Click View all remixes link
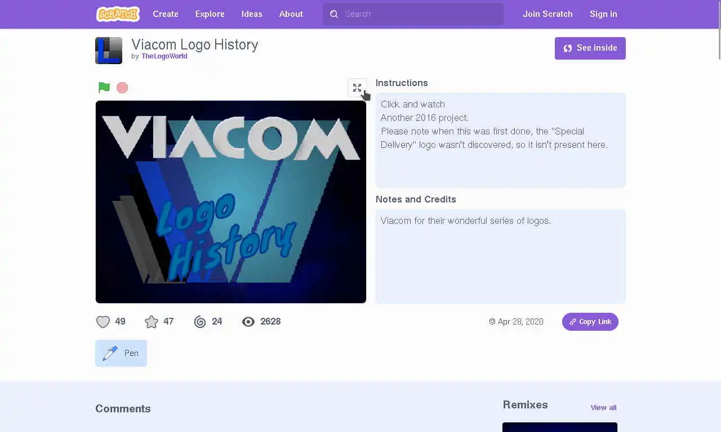 pos(603,408)
